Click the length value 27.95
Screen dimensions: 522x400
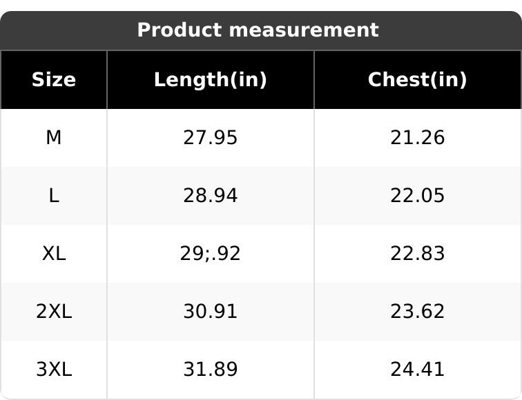[x=210, y=138]
